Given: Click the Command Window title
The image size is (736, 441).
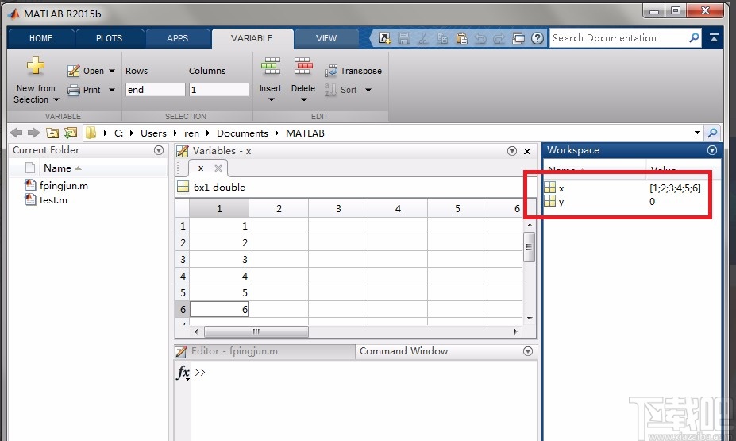Looking at the screenshot, I should [403, 351].
